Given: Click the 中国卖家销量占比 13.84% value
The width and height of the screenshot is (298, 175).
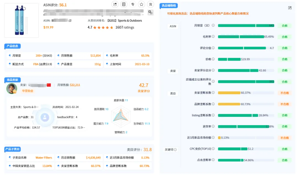Looking at the screenshot, I should click(x=47, y=166).
